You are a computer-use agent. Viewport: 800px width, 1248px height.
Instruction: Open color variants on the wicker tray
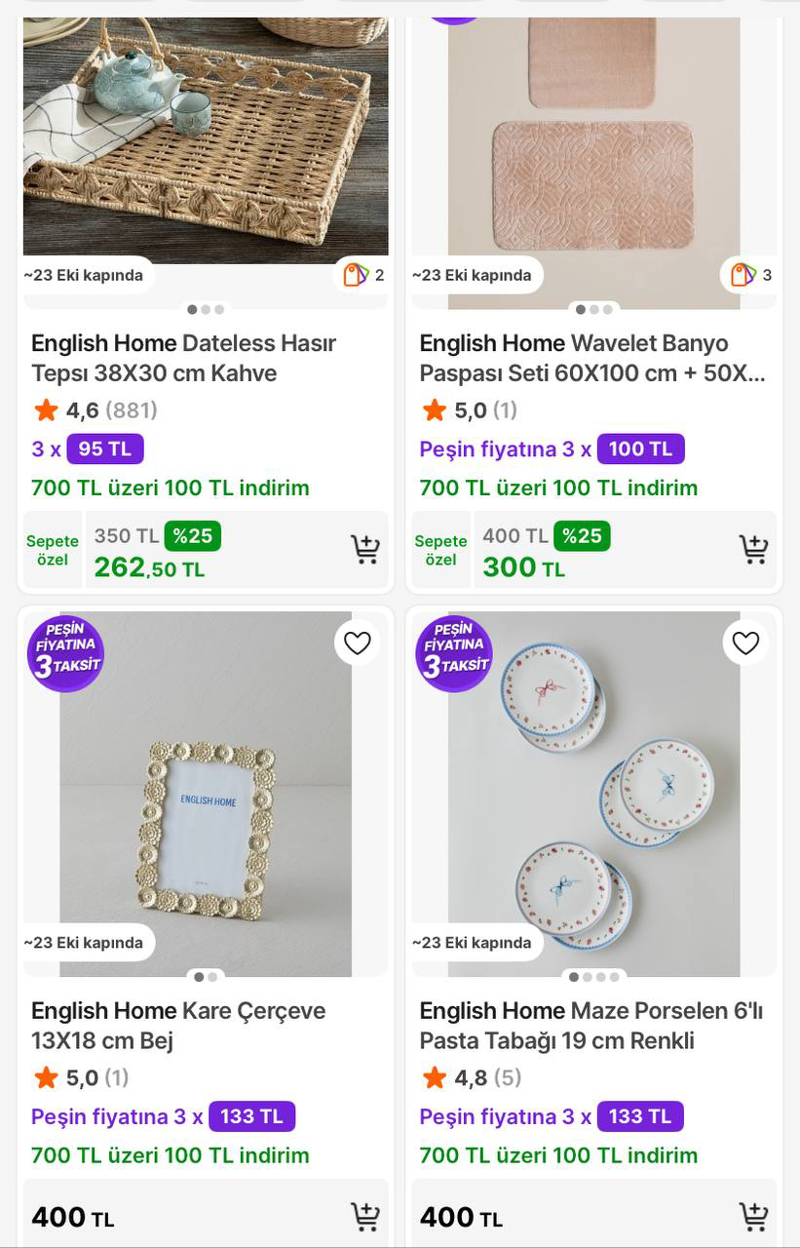[x=363, y=275]
